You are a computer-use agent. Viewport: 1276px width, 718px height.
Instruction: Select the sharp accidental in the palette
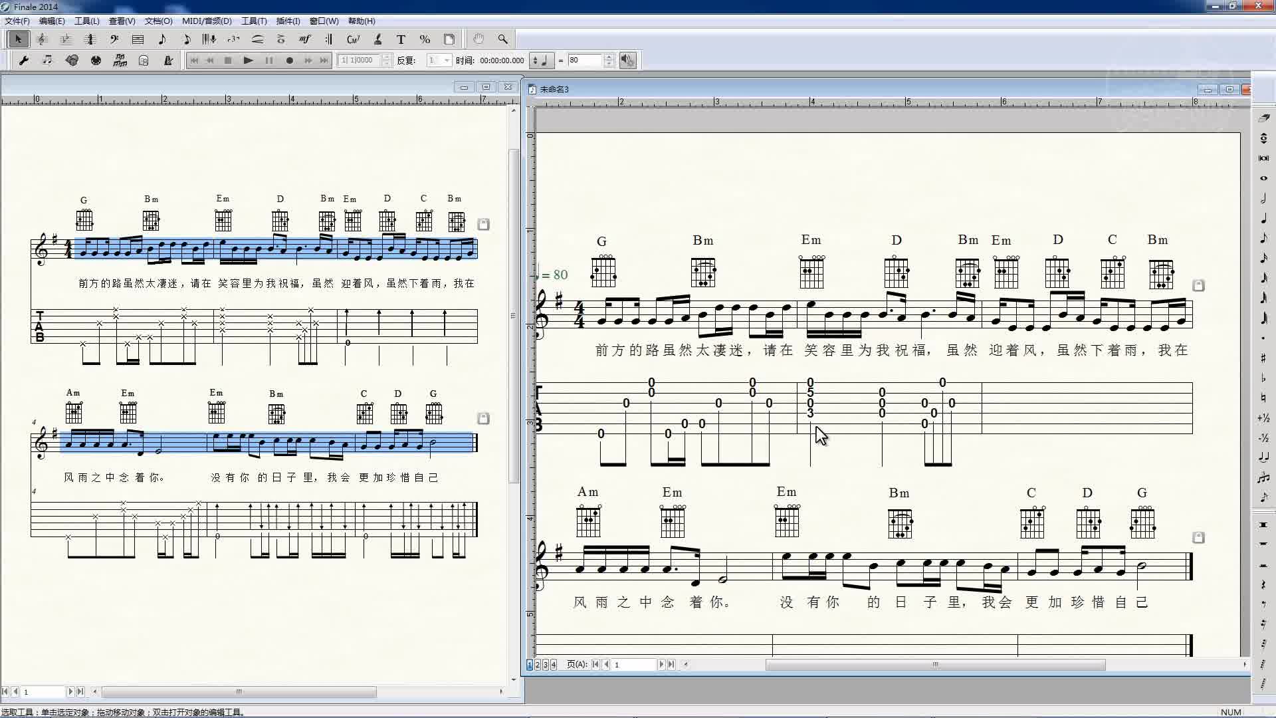(1263, 358)
